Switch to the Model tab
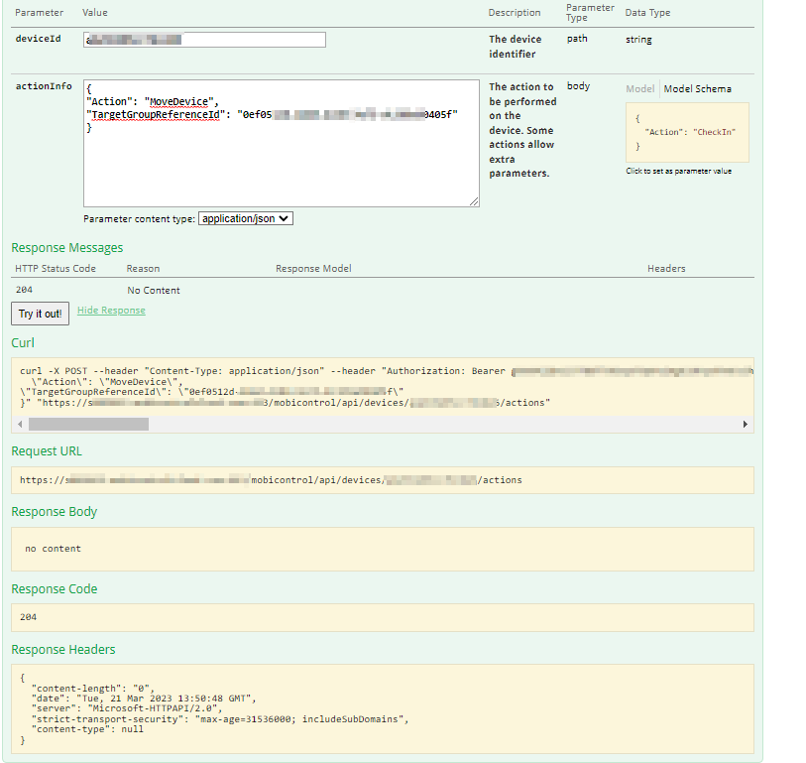The height and width of the screenshot is (763, 806). (639, 89)
